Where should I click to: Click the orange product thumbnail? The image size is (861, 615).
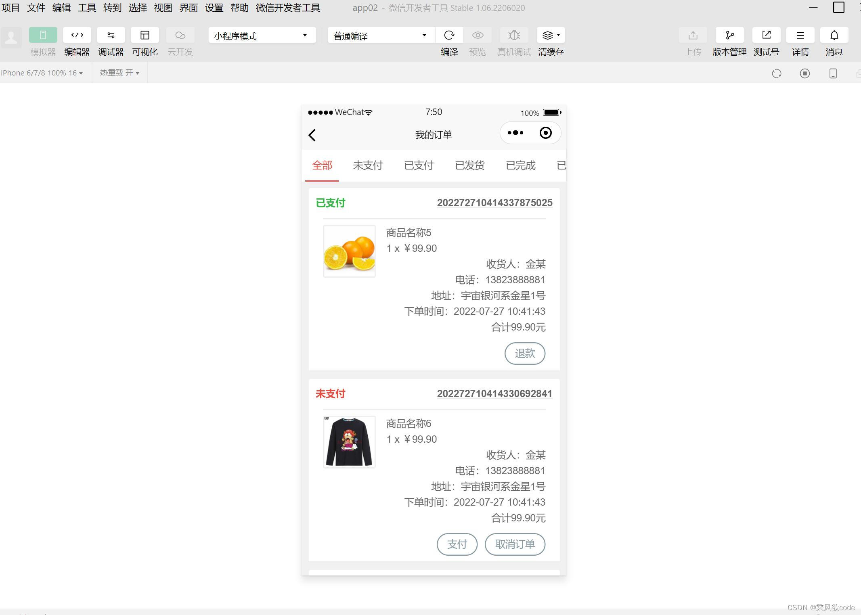coord(349,251)
